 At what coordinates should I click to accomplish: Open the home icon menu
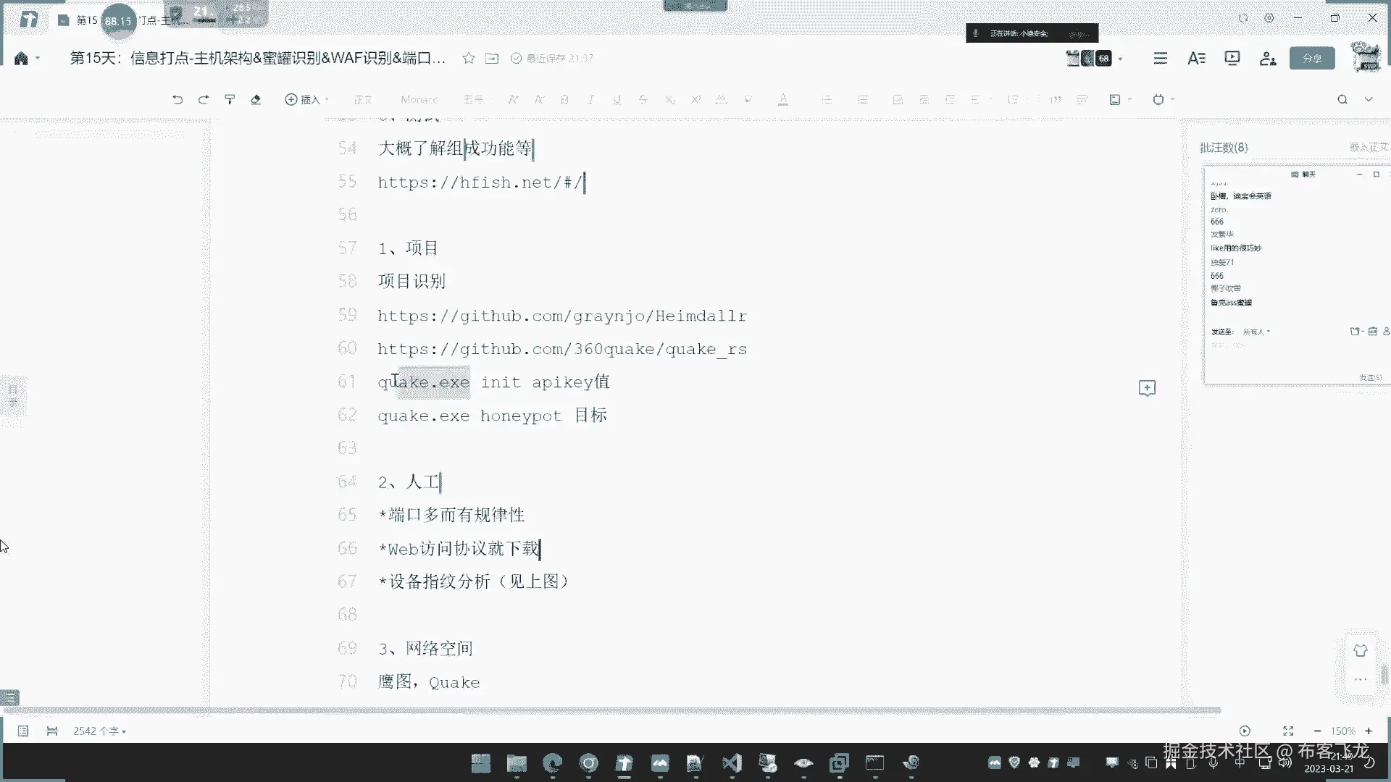(22, 59)
